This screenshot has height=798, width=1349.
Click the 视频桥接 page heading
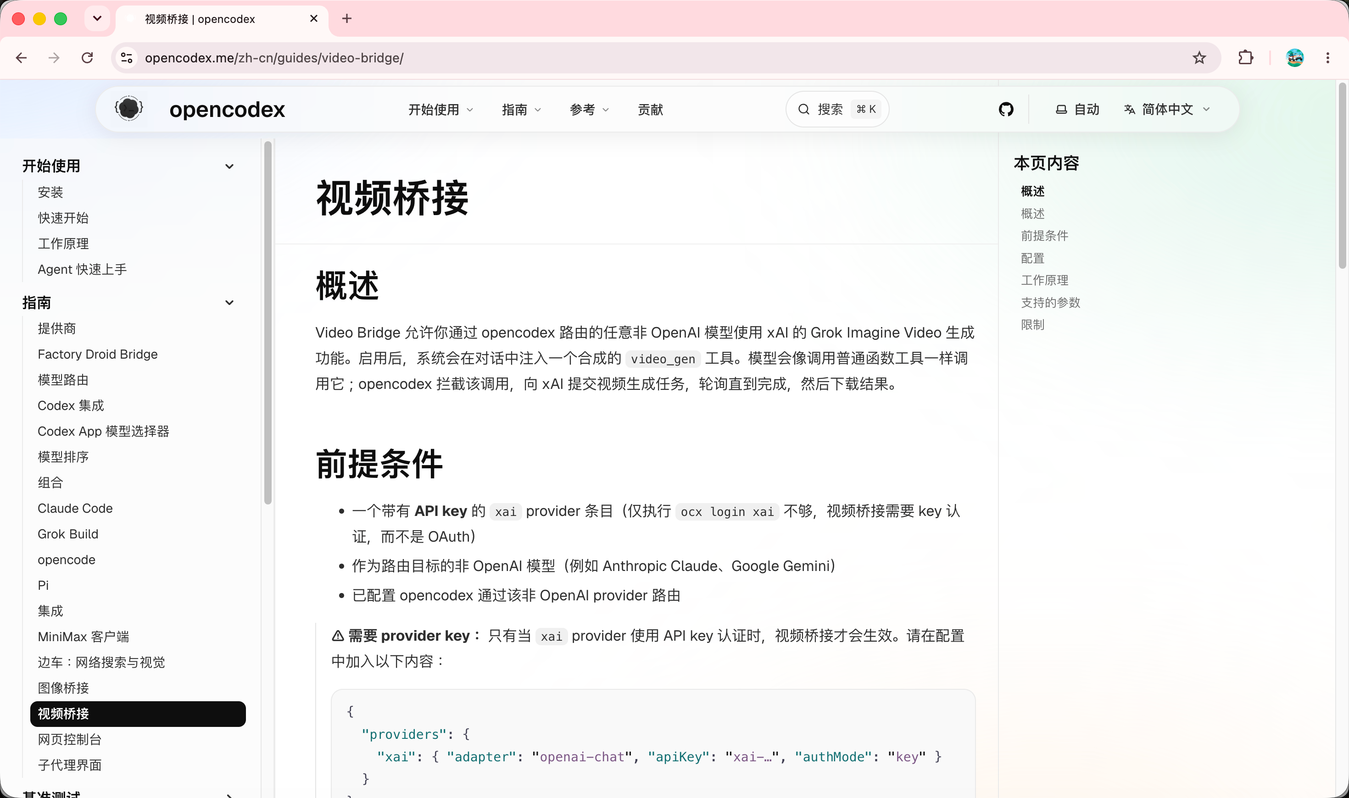392,198
